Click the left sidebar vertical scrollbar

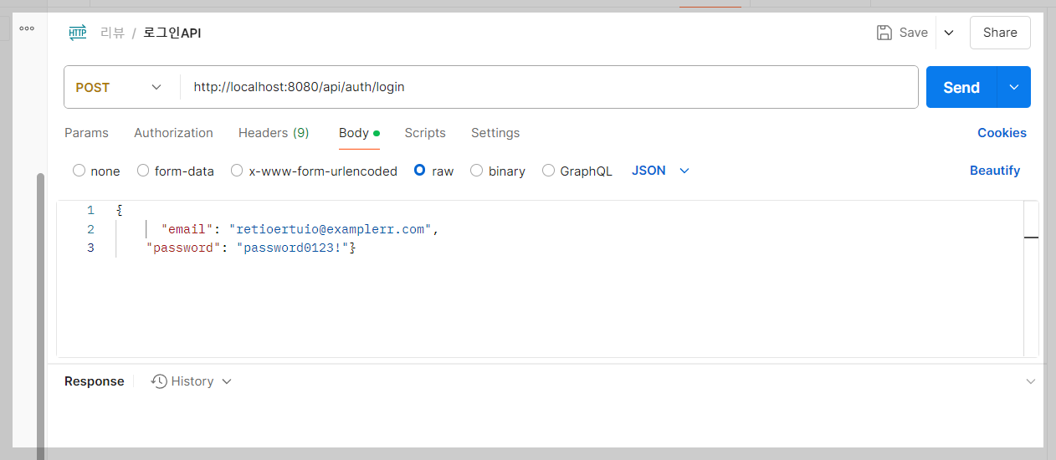click(40, 314)
